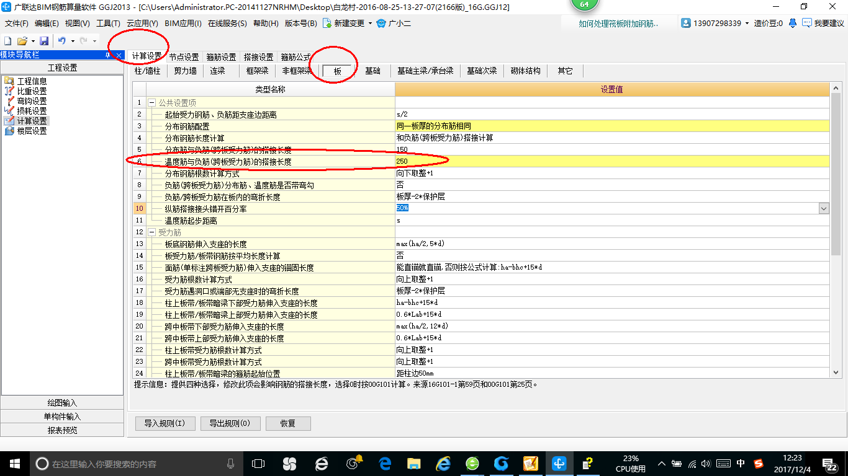Screen dimensions: 848x476
Task: Open the Action Center notification icon
Action: [829, 464]
